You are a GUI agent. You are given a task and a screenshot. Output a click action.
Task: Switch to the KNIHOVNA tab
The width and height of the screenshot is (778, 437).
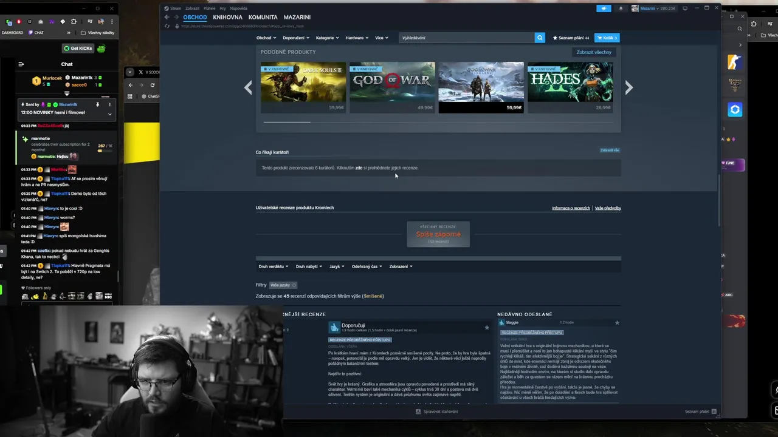click(227, 17)
